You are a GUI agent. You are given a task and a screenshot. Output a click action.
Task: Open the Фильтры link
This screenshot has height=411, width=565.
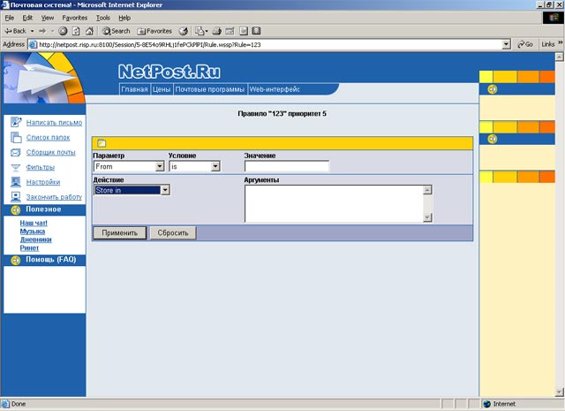tap(41, 167)
